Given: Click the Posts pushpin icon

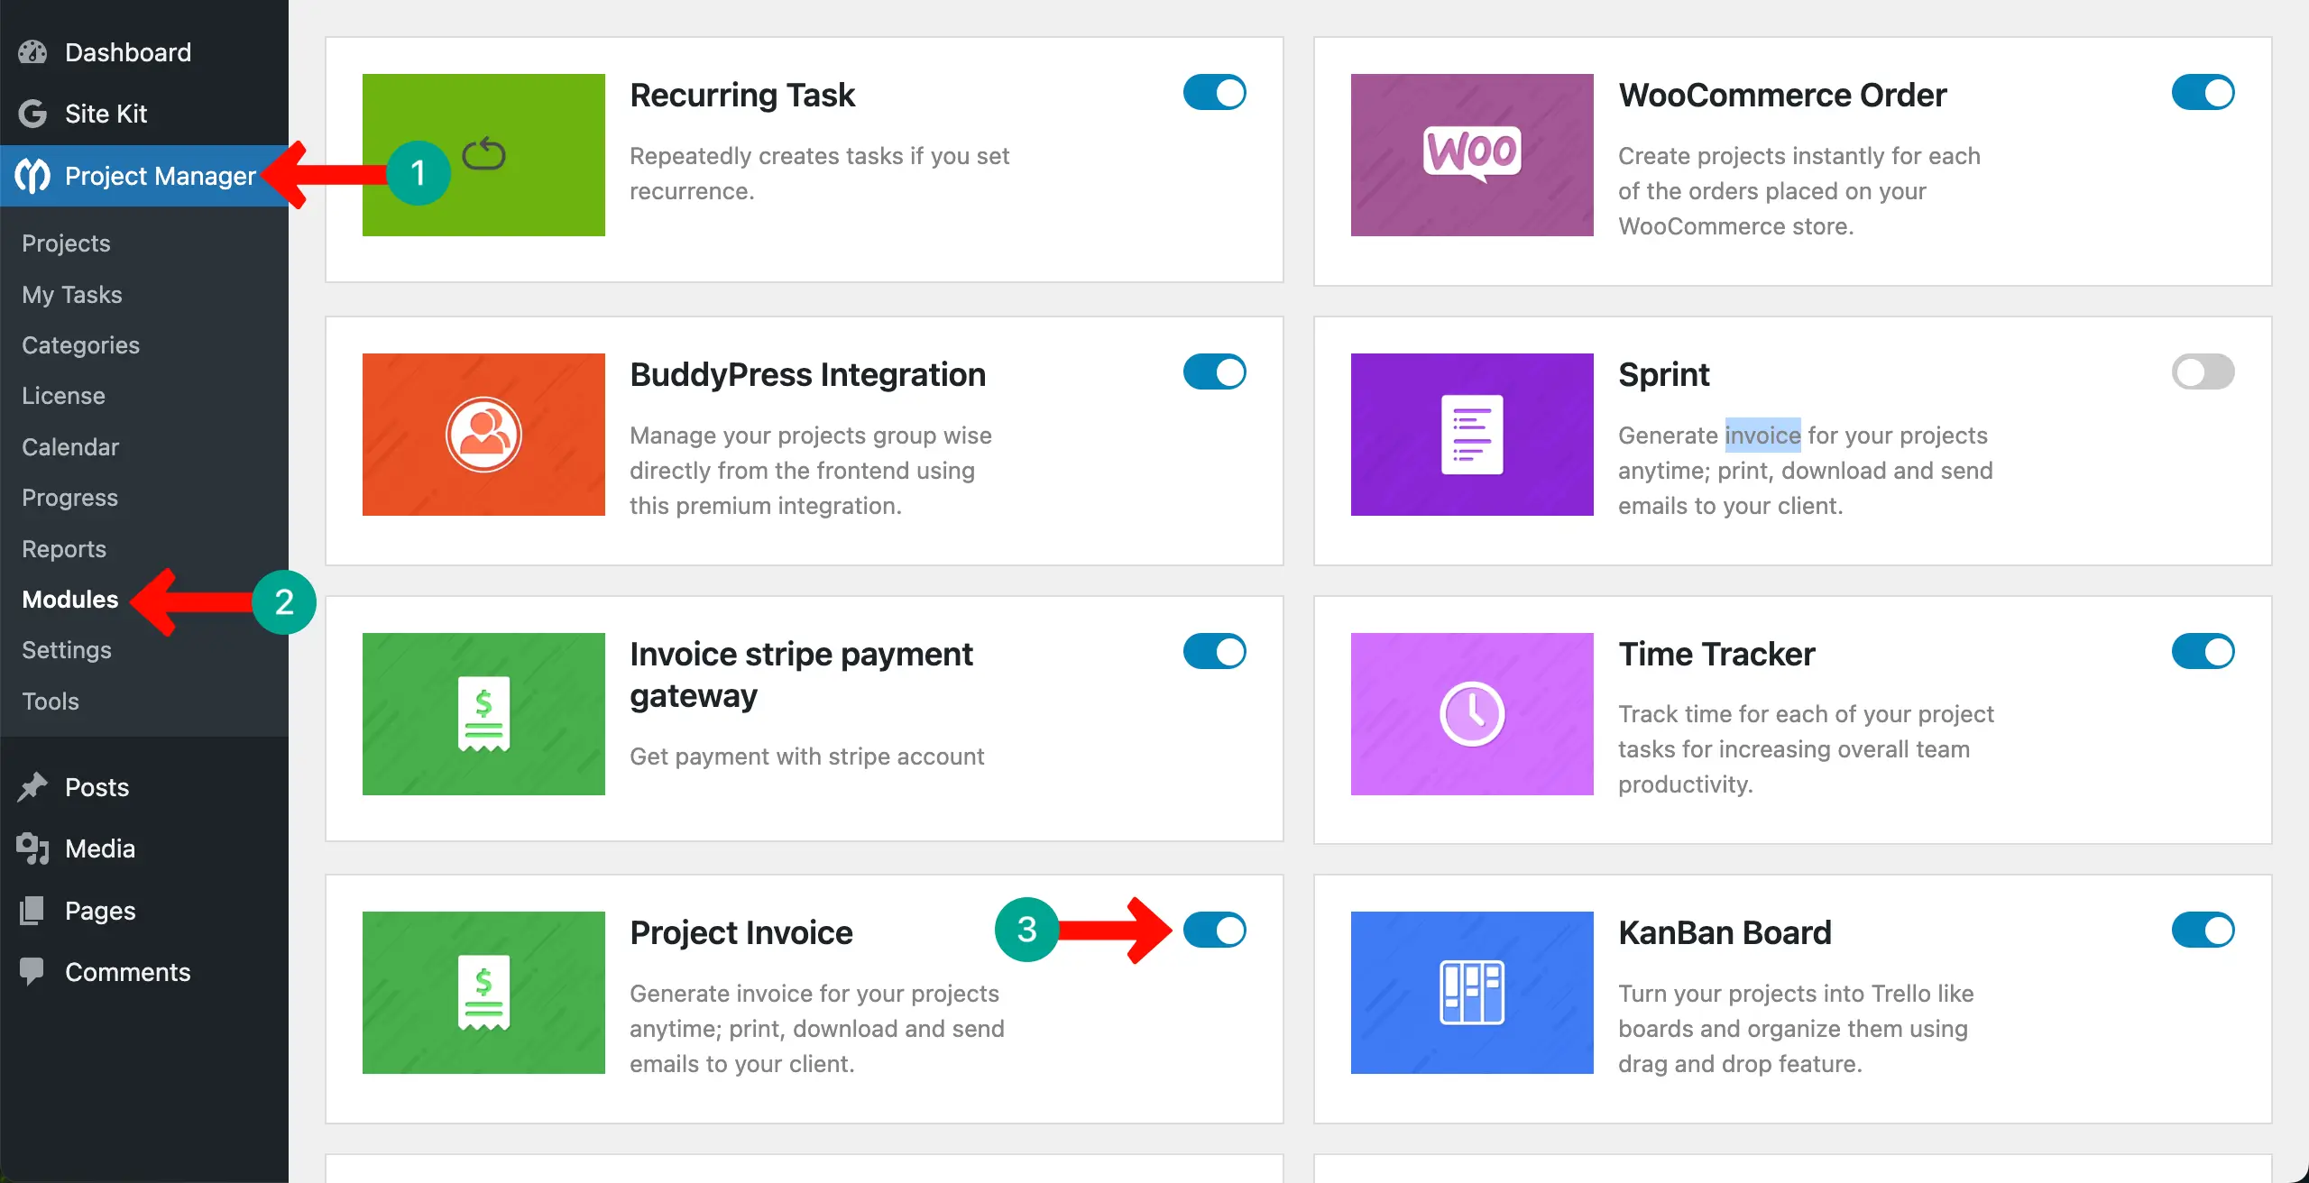Looking at the screenshot, I should tap(32, 786).
